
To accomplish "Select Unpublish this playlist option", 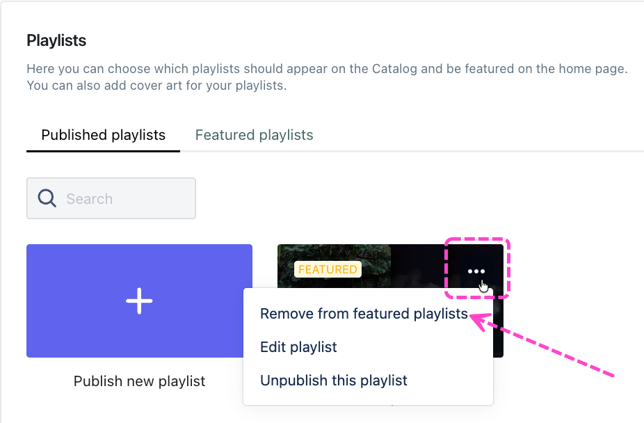I will [334, 381].
